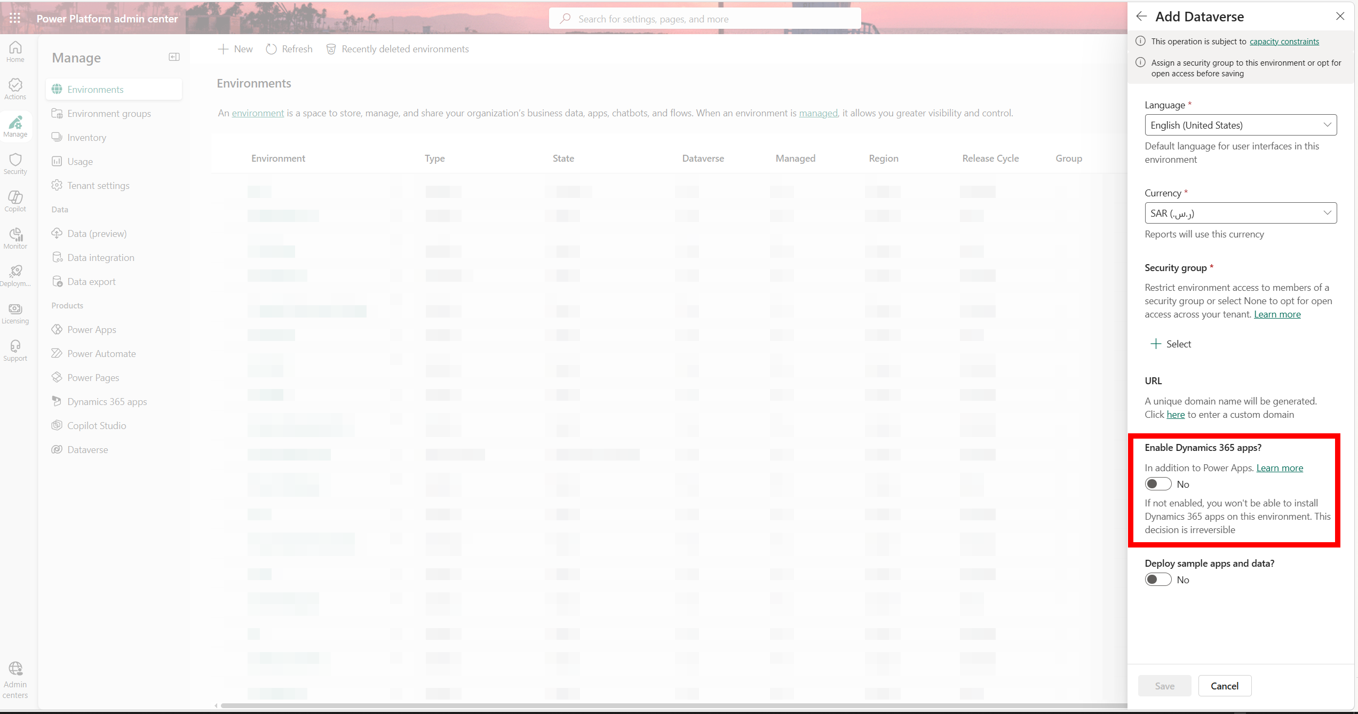Click here to enter custom domain
The image size is (1358, 714).
pyautogui.click(x=1176, y=415)
